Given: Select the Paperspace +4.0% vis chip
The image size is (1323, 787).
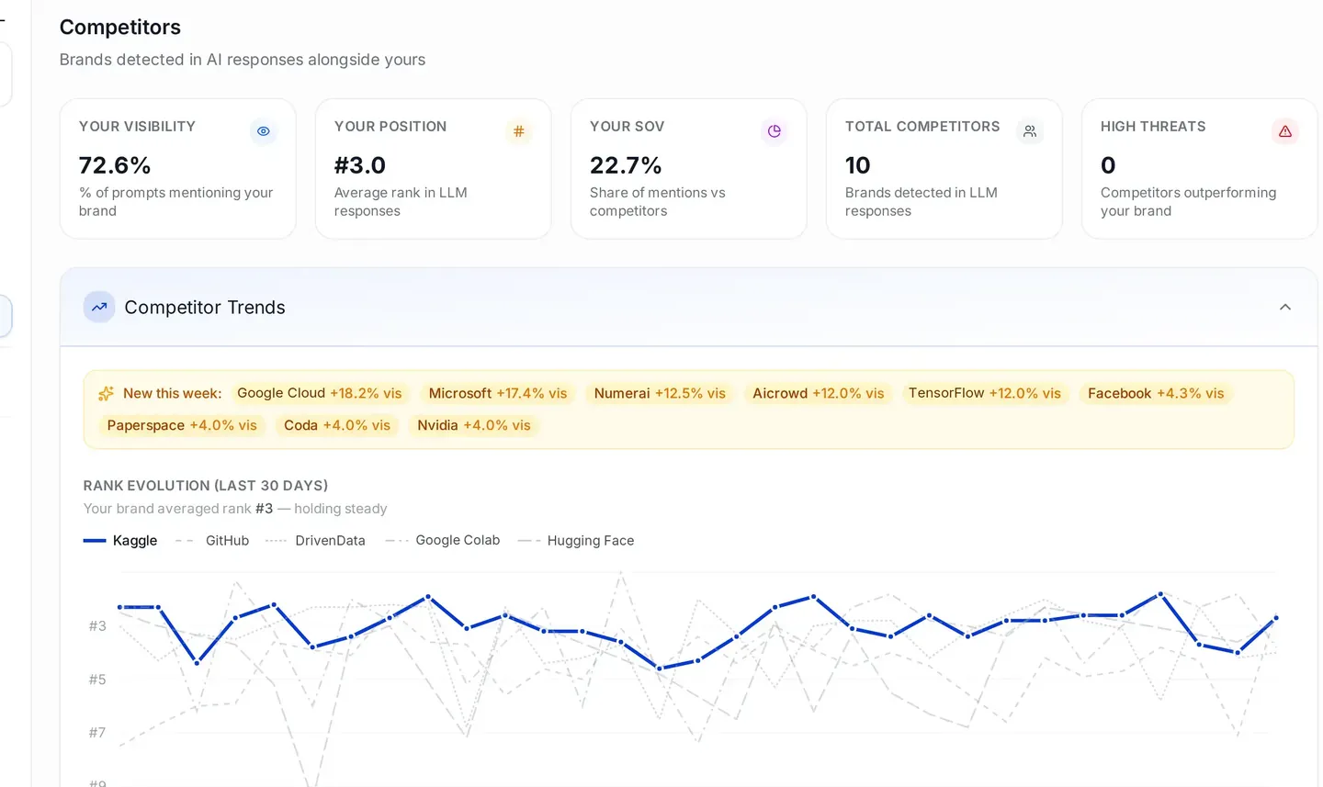Looking at the screenshot, I should pos(182,425).
